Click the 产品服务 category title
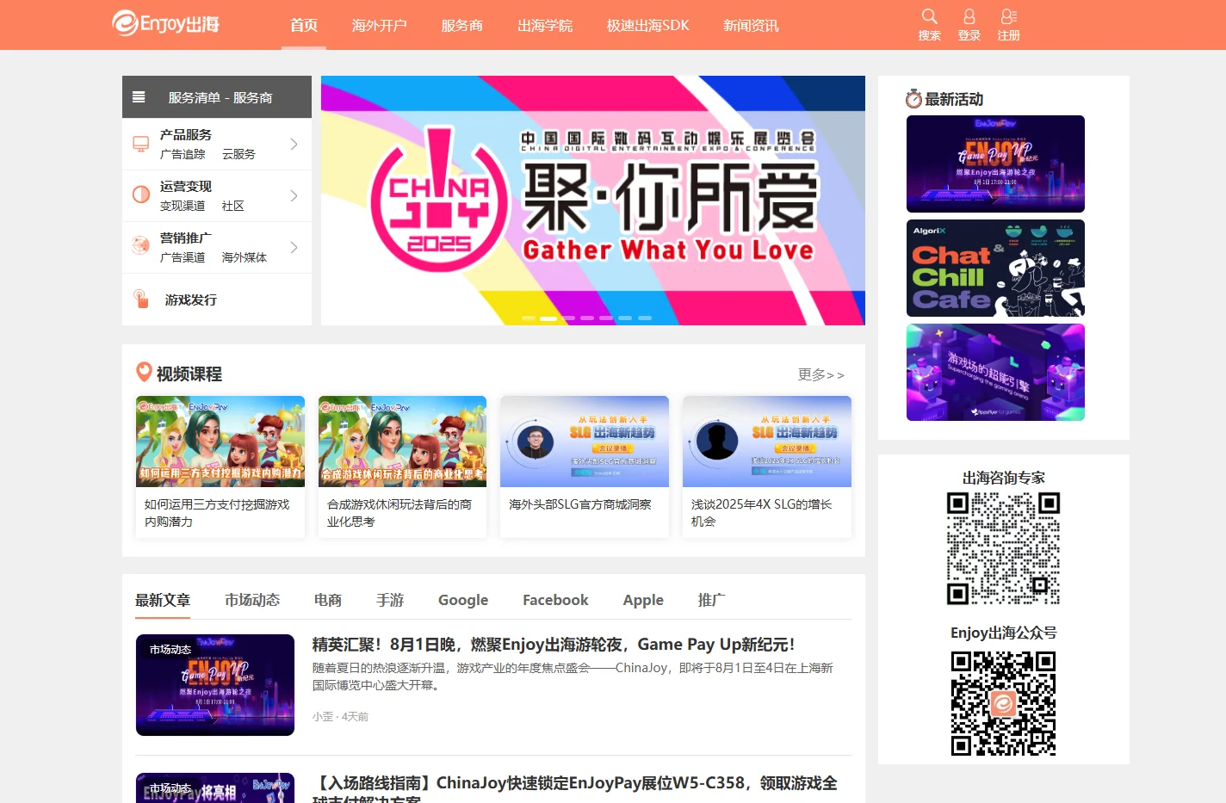 (x=186, y=135)
